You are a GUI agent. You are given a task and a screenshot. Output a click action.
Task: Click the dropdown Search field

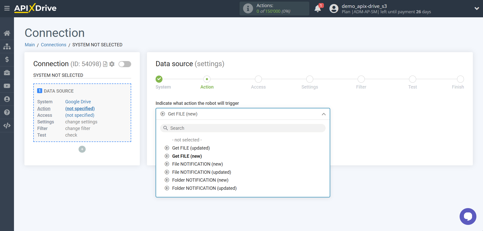point(243,128)
